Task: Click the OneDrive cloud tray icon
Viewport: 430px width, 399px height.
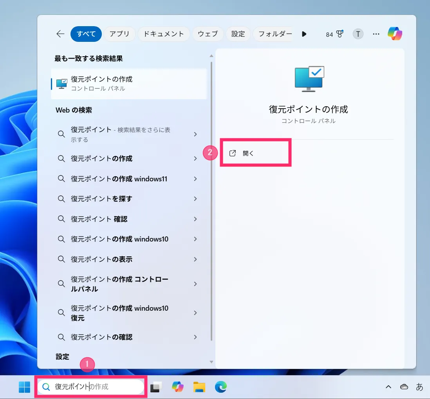Action: (x=404, y=386)
